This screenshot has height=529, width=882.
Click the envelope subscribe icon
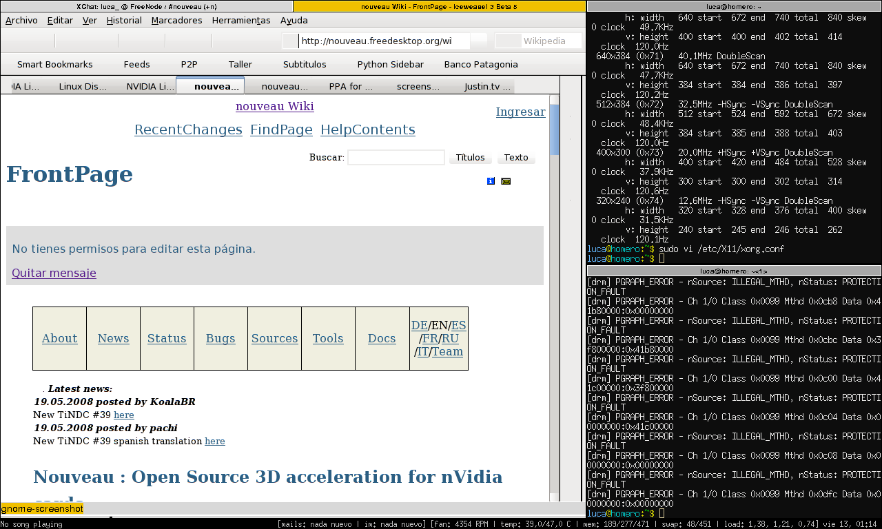point(506,181)
